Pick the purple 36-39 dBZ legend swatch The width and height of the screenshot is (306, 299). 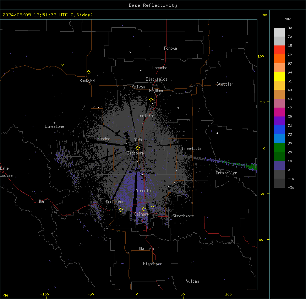point(279,121)
